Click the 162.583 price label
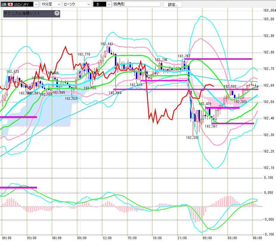Screen dimensions: 276x241 click(x=230, y=87)
